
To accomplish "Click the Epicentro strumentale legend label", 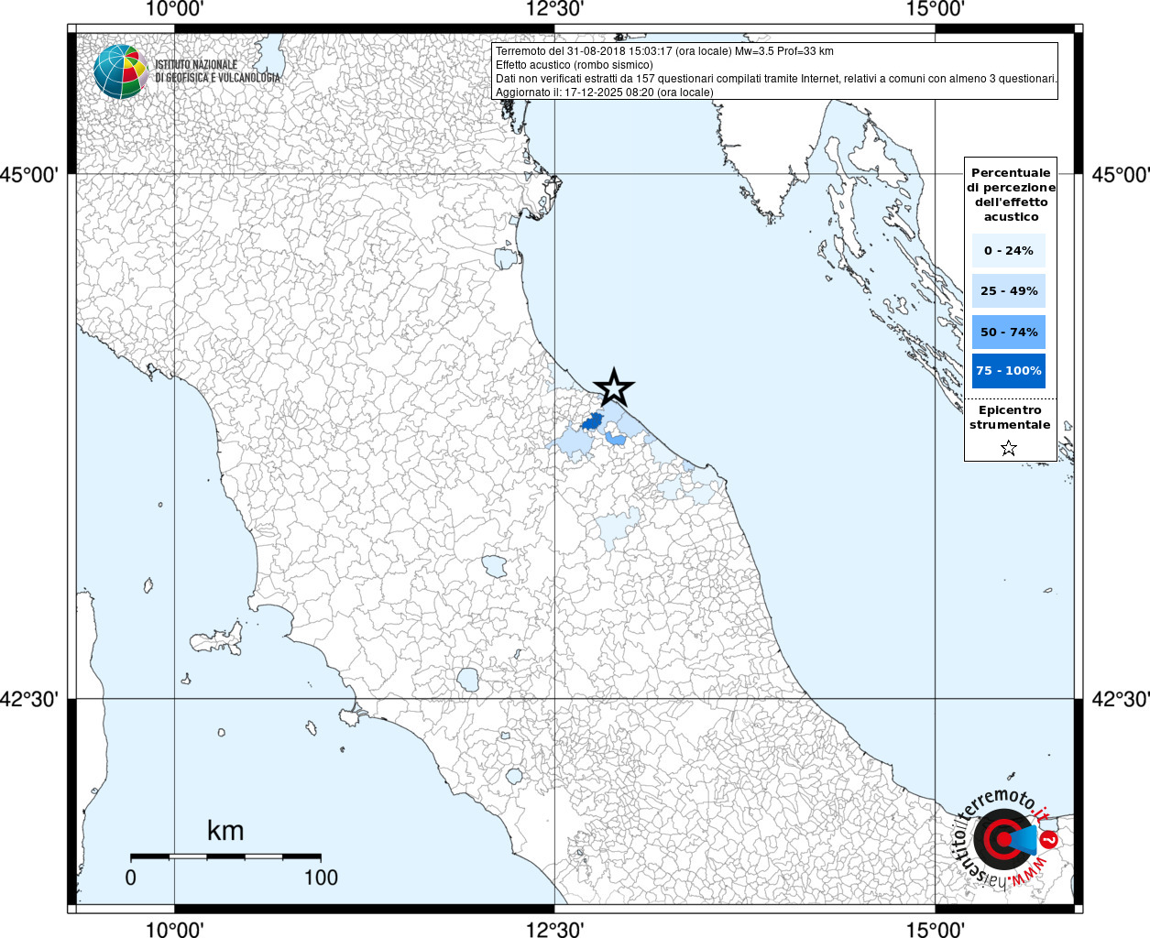I will click(1010, 417).
